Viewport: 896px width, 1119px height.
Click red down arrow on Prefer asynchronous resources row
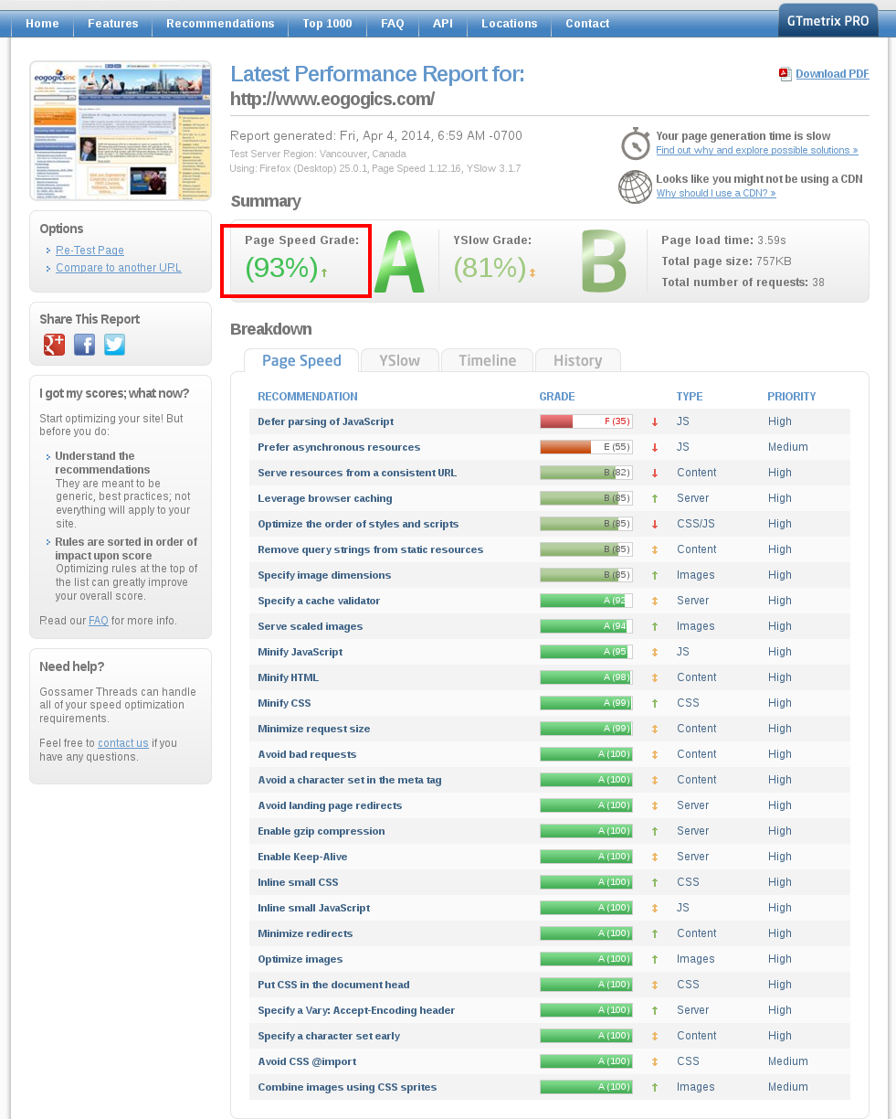pos(655,448)
